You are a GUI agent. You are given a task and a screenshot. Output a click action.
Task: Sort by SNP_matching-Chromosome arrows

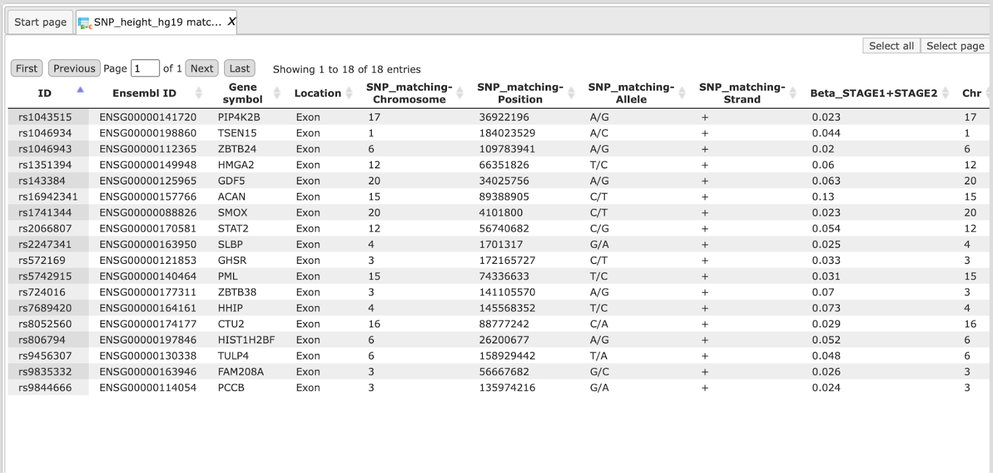pyautogui.click(x=460, y=93)
